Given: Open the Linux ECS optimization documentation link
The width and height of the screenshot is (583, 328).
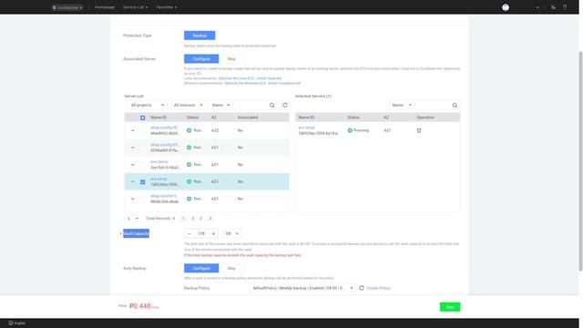Looking at the screenshot, I should pyautogui.click(x=237, y=78).
